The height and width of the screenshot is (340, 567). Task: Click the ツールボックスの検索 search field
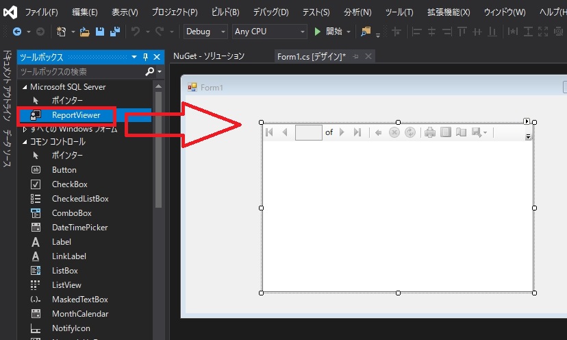[81, 72]
